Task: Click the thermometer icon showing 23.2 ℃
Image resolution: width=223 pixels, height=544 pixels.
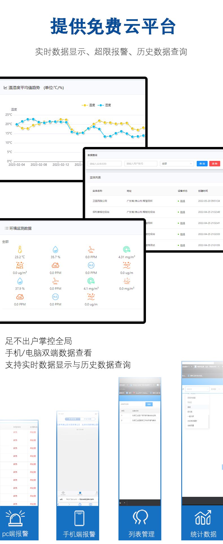Action: 20,250
